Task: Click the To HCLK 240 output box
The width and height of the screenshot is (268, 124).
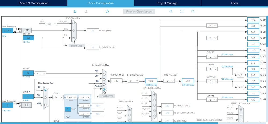Action: (253, 51)
